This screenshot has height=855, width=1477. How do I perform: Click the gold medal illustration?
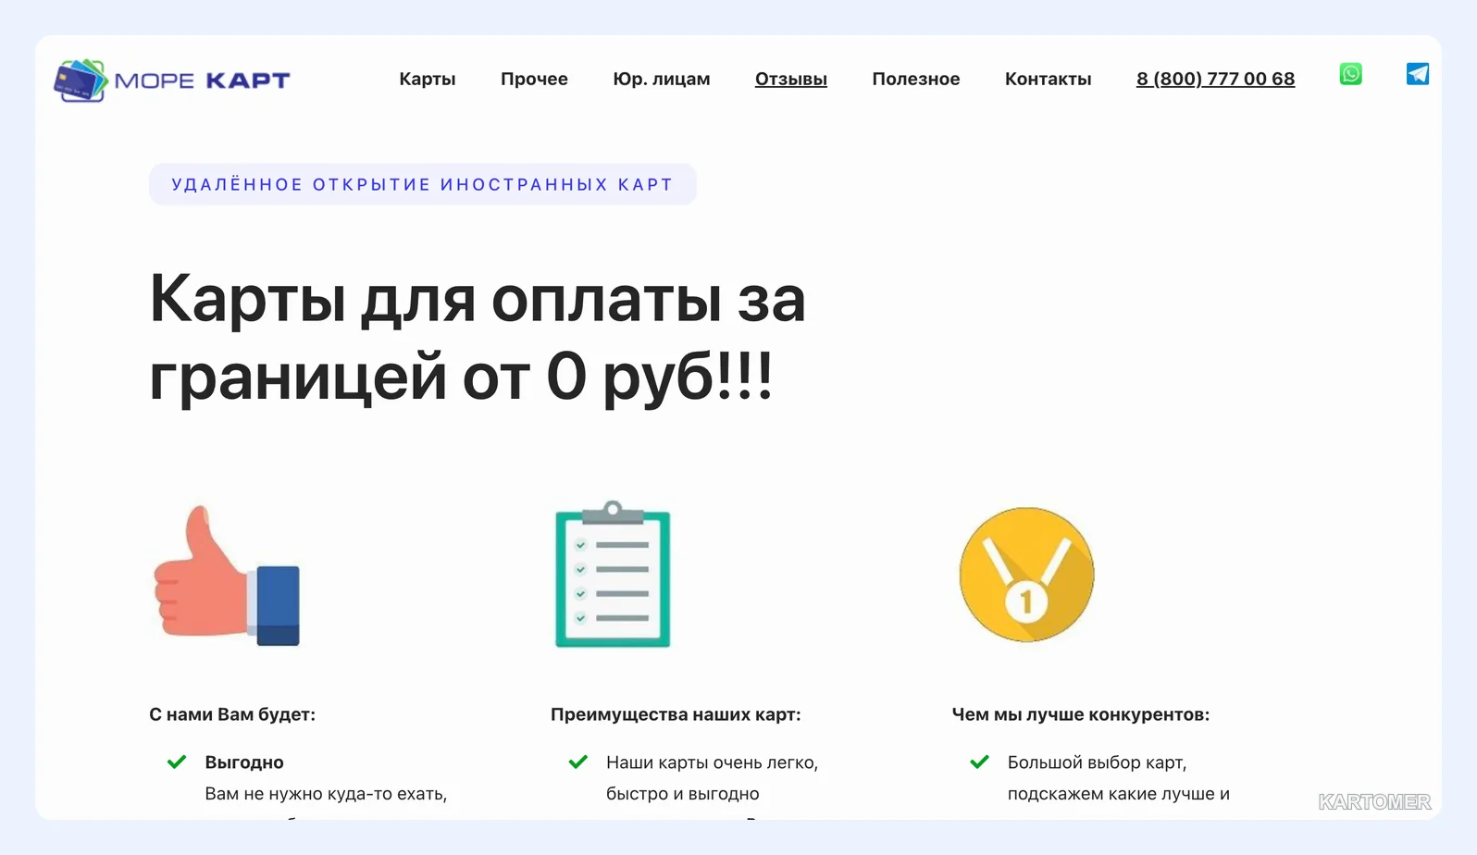click(1026, 575)
